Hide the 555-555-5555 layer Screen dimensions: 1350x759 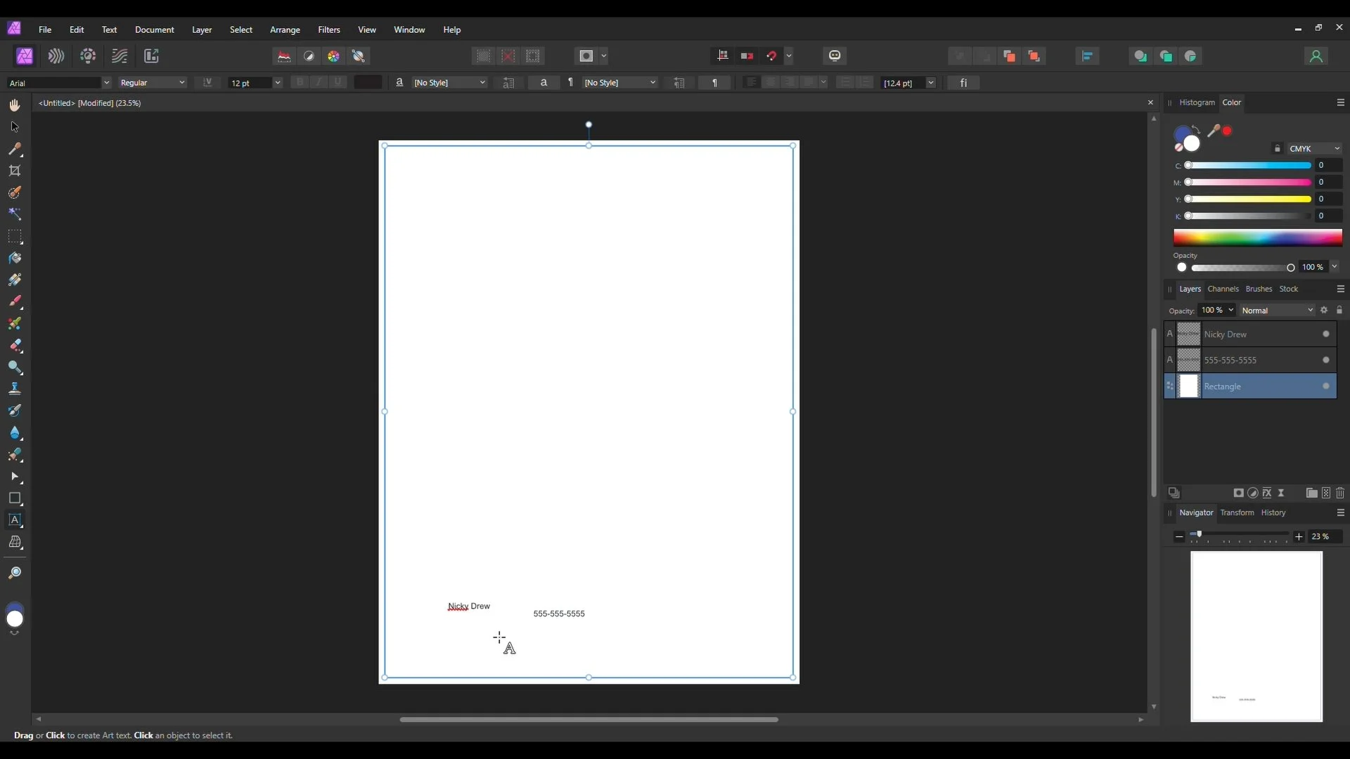pos(1326,361)
